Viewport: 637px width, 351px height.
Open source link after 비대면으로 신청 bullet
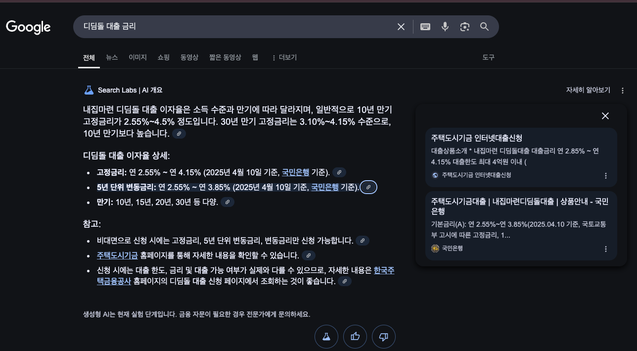(363, 241)
